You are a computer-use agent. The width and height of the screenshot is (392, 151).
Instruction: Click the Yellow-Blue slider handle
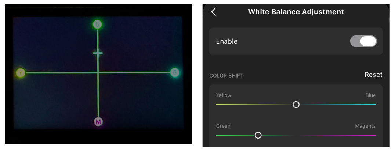(296, 105)
